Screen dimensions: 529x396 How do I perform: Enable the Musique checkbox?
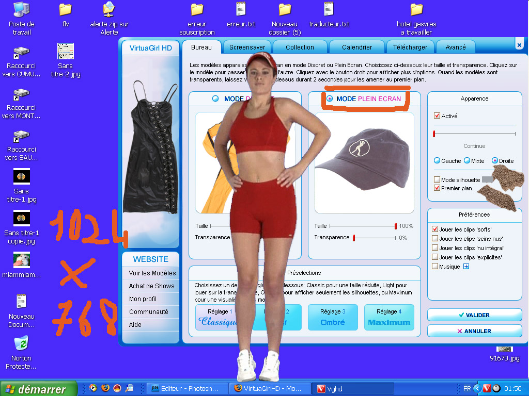(x=435, y=267)
